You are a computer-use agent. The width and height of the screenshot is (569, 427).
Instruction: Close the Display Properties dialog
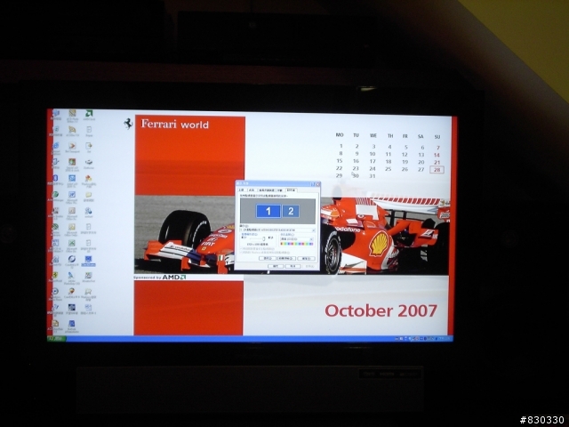(318, 184)
